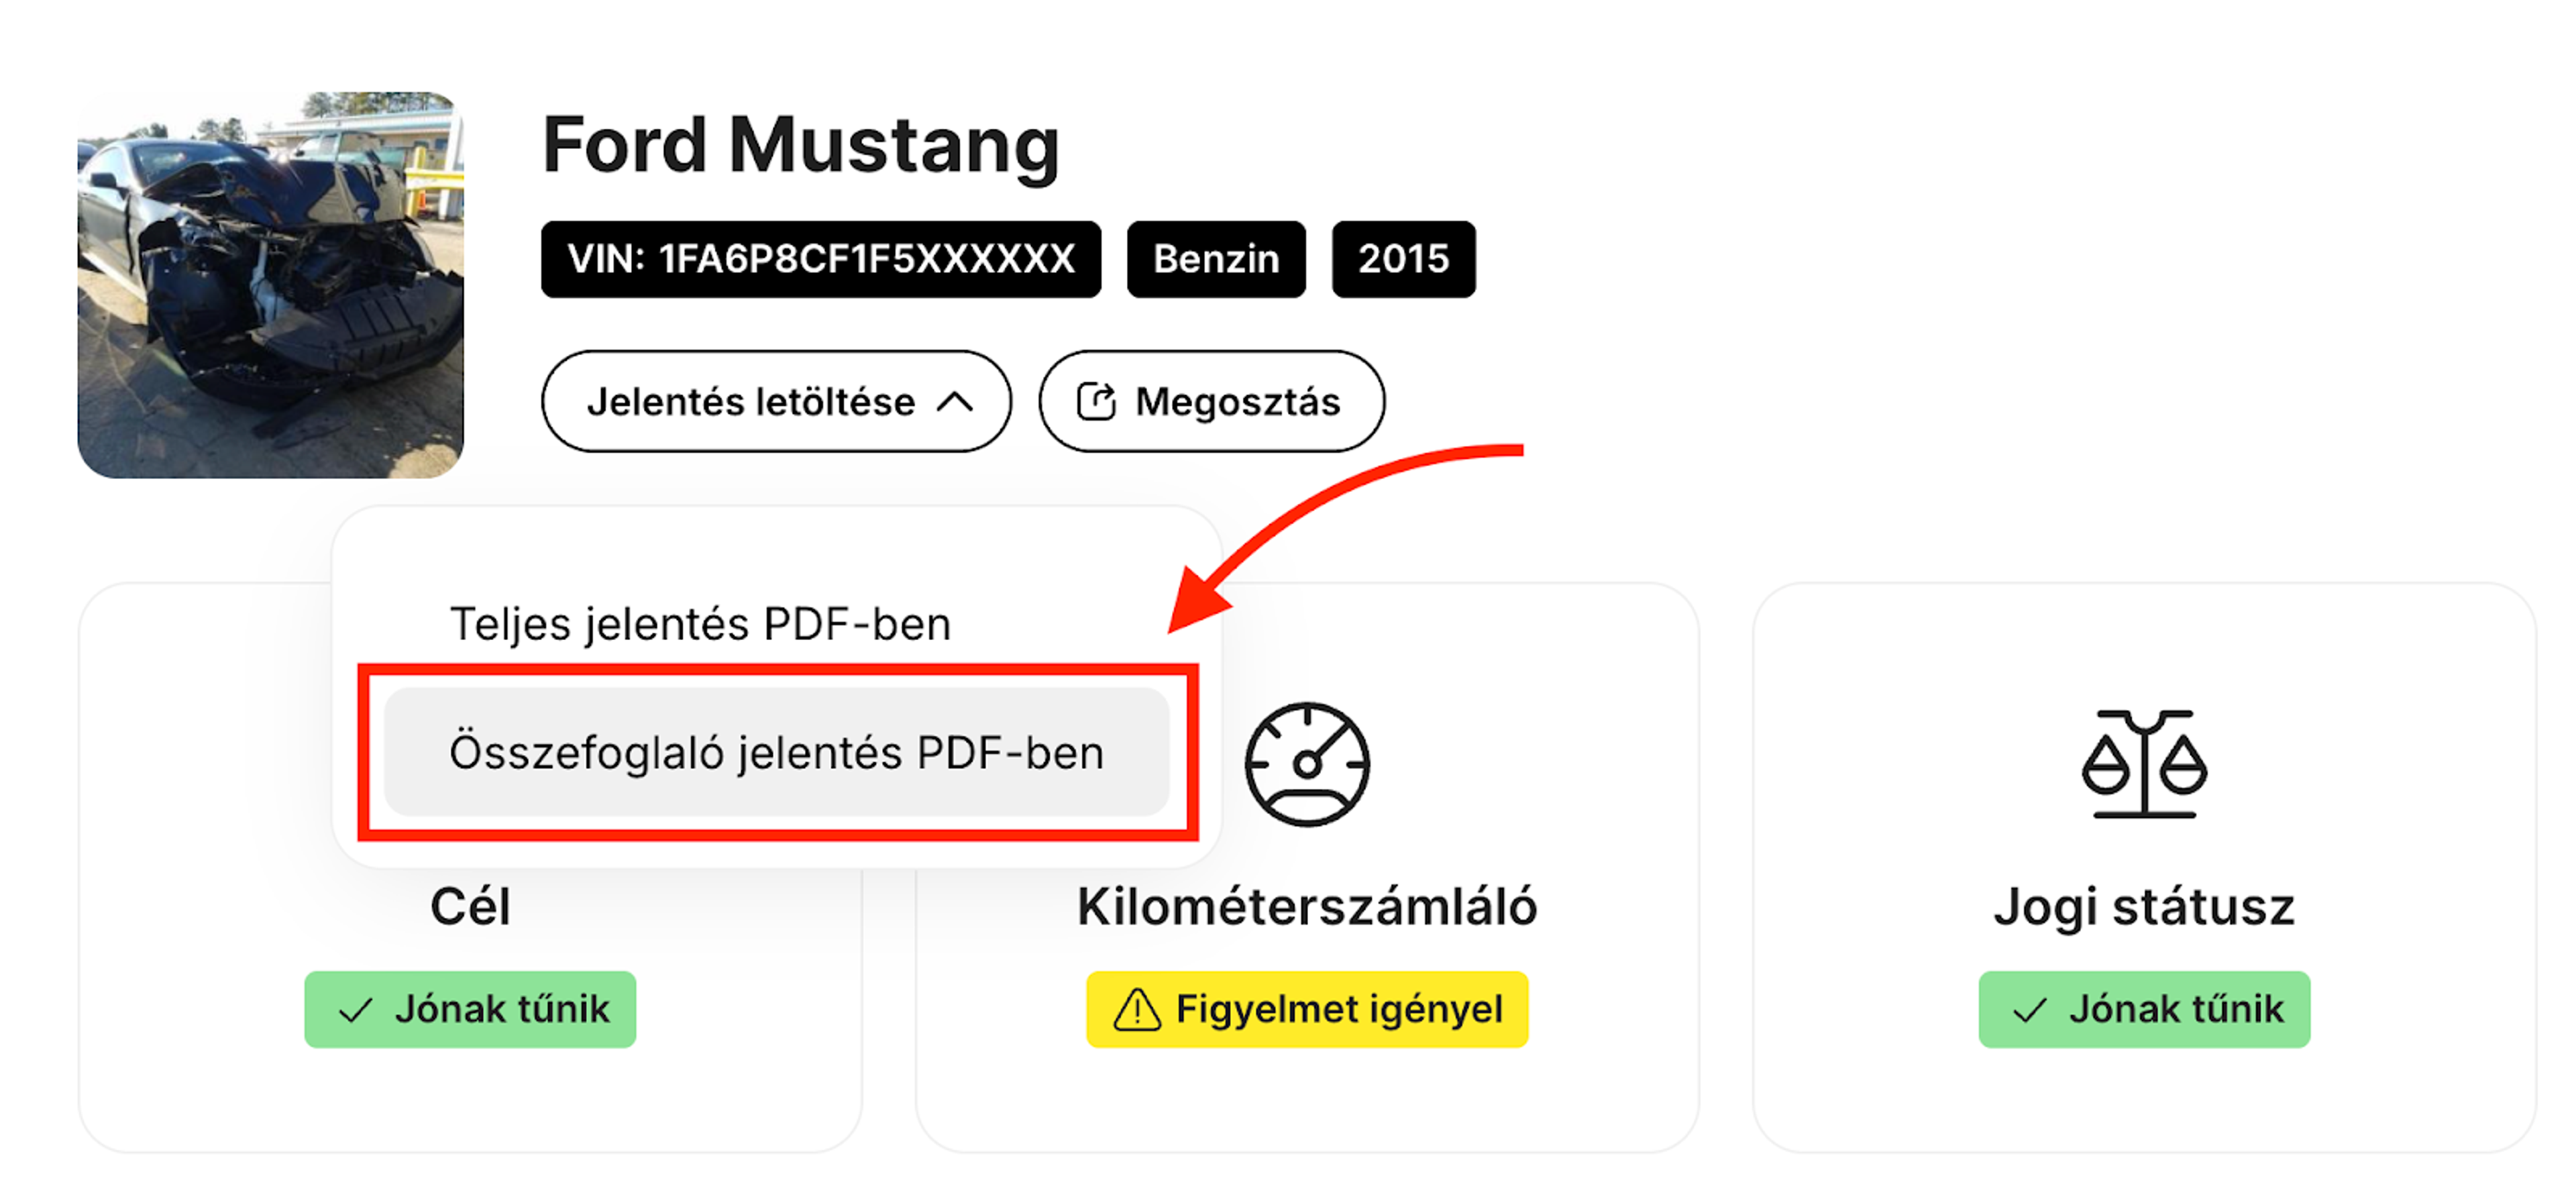The height and width of the screenshot is (1201, 2576).
Task: Click the Megosztás share button
Action: pos(1212,401)
